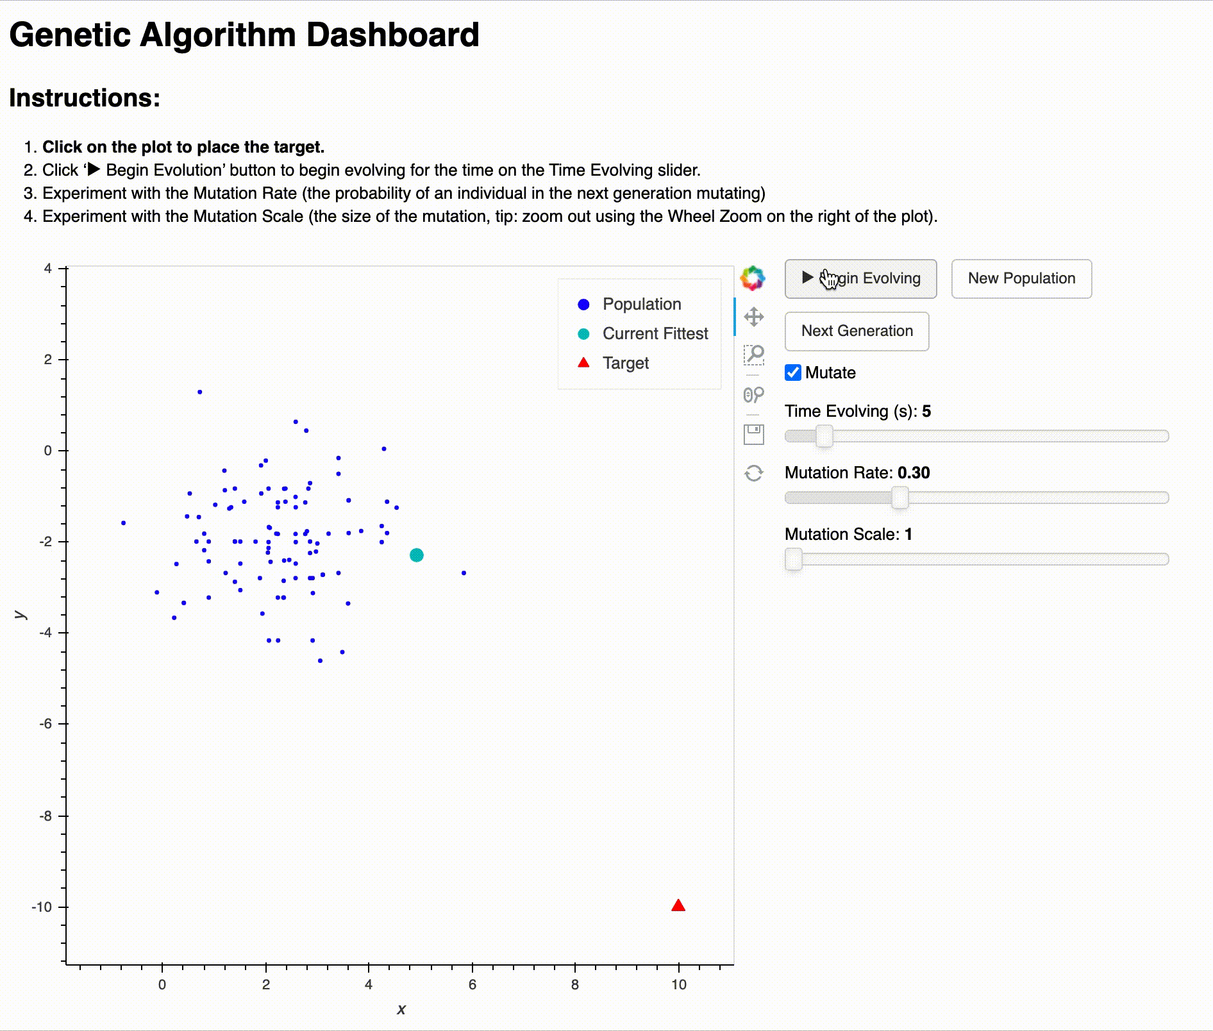The height and width of the screenshot is (1031, 1213).
Task: Advance to the Next Generation
Action: tap(857, 331)
